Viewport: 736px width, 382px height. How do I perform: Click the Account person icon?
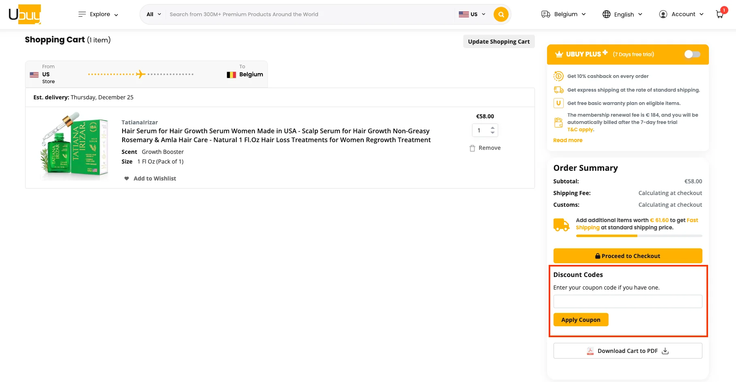tap(663, 14)
